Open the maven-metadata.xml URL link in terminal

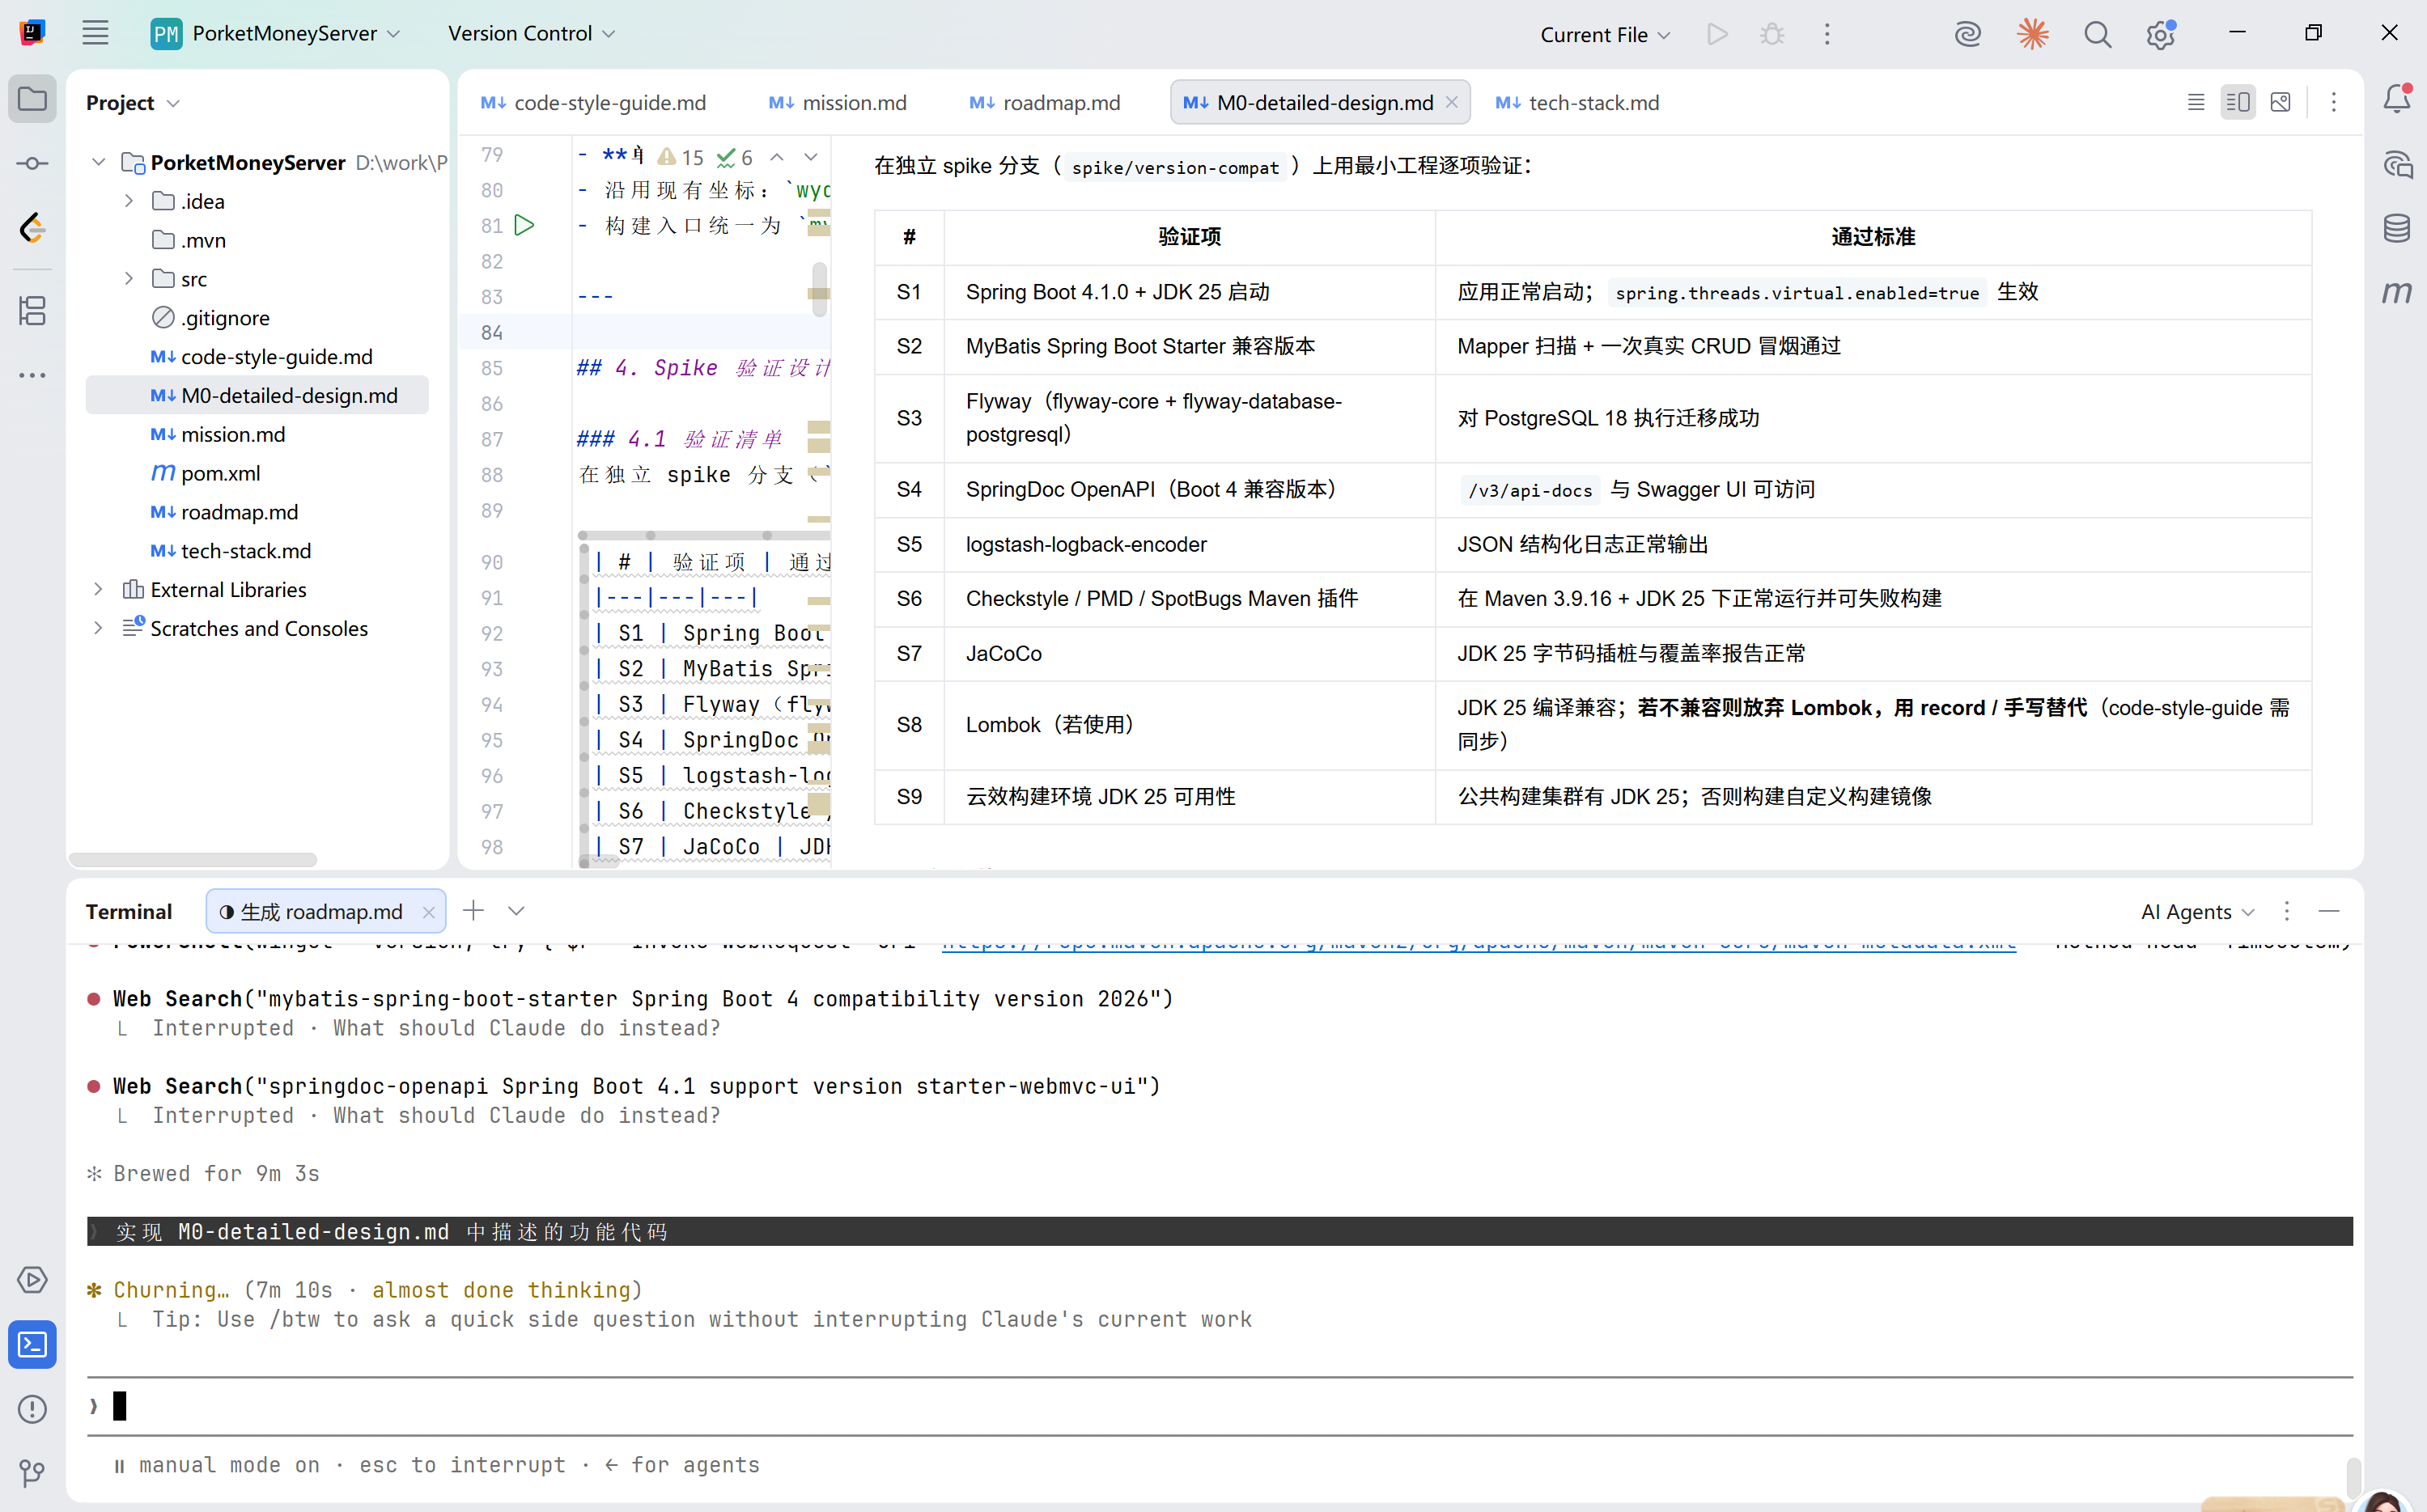(x=1479, y=943)
